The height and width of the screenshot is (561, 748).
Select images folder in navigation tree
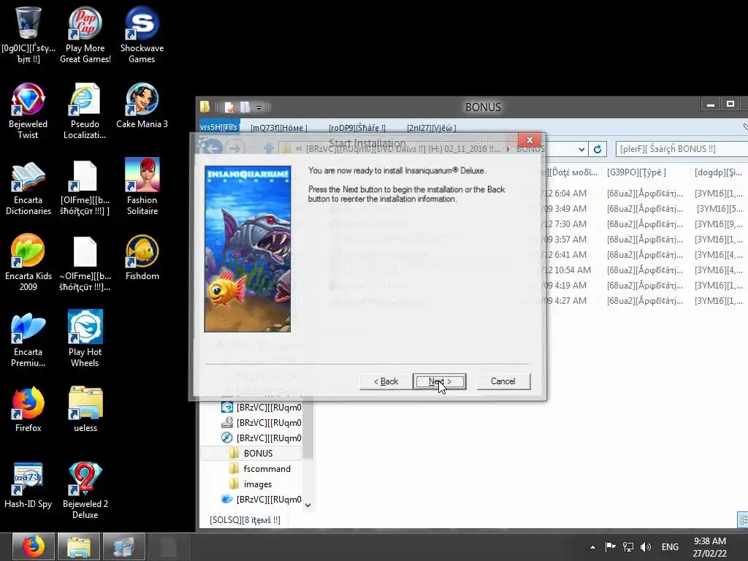pos(258,484)
